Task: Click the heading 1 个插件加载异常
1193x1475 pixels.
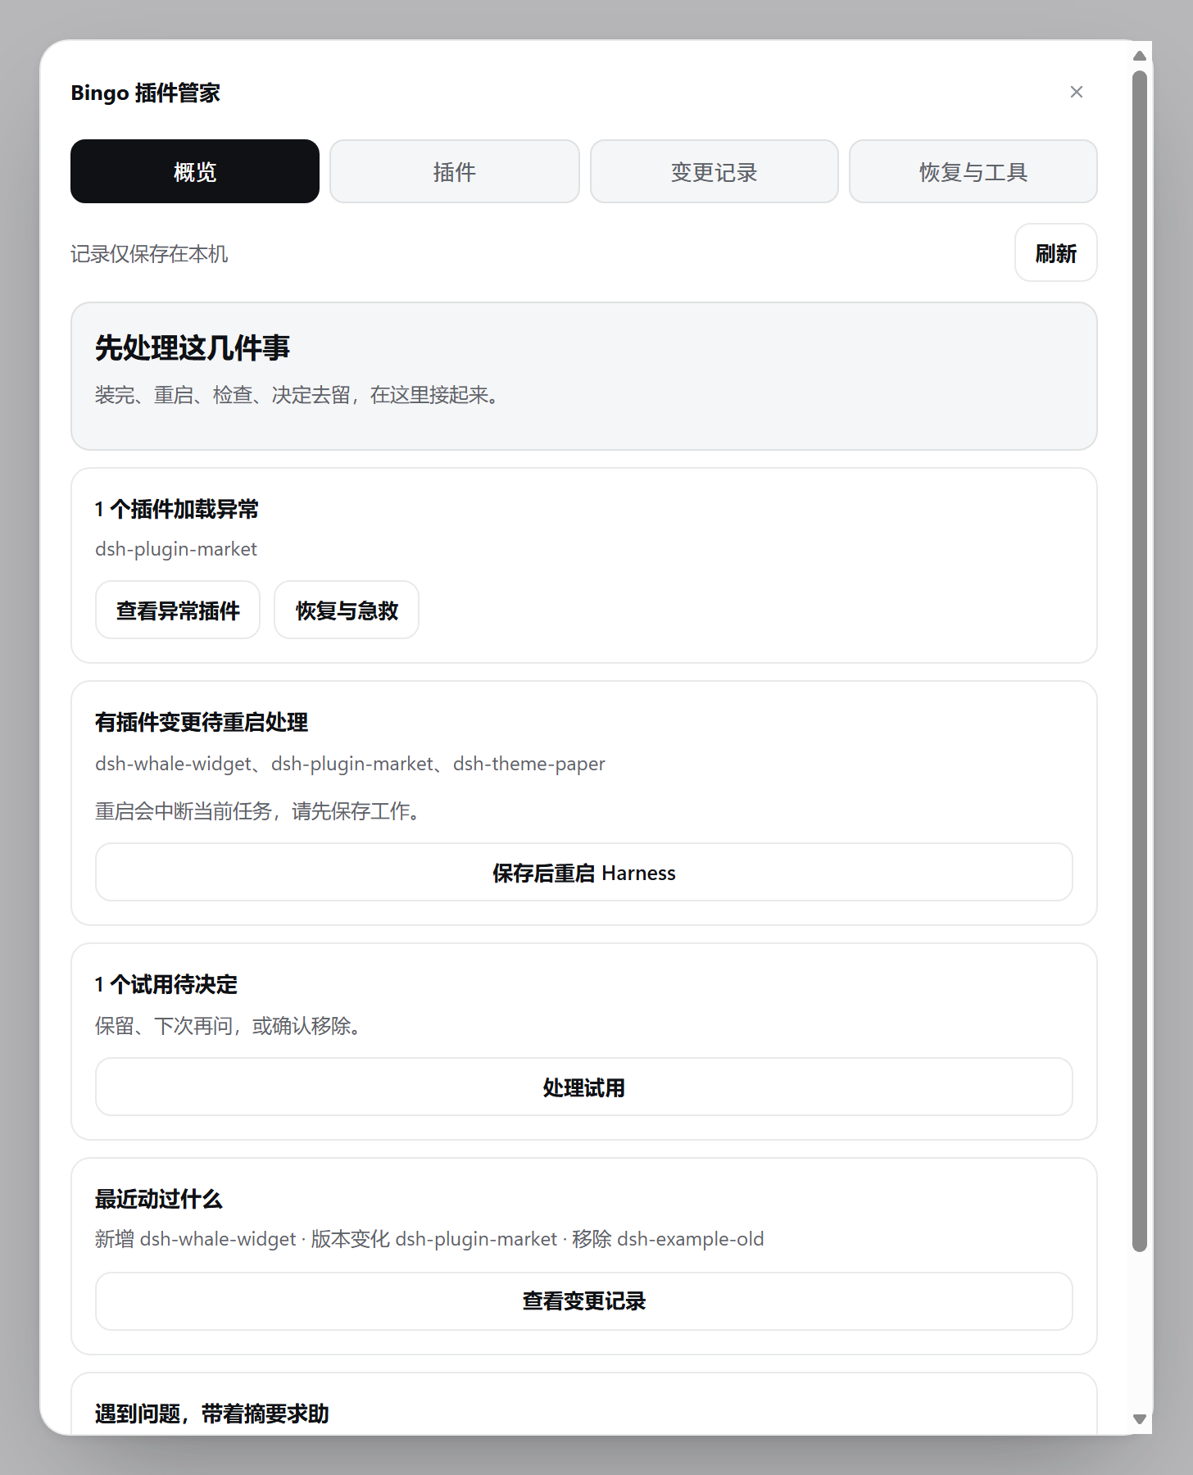Action: 177,509
